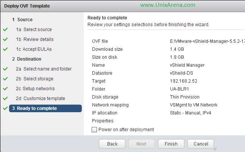
Task: Click the checkmark icon beside Select source
Action: point(5,30)
